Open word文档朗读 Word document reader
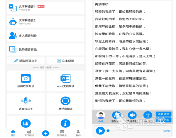 point(65,81)
